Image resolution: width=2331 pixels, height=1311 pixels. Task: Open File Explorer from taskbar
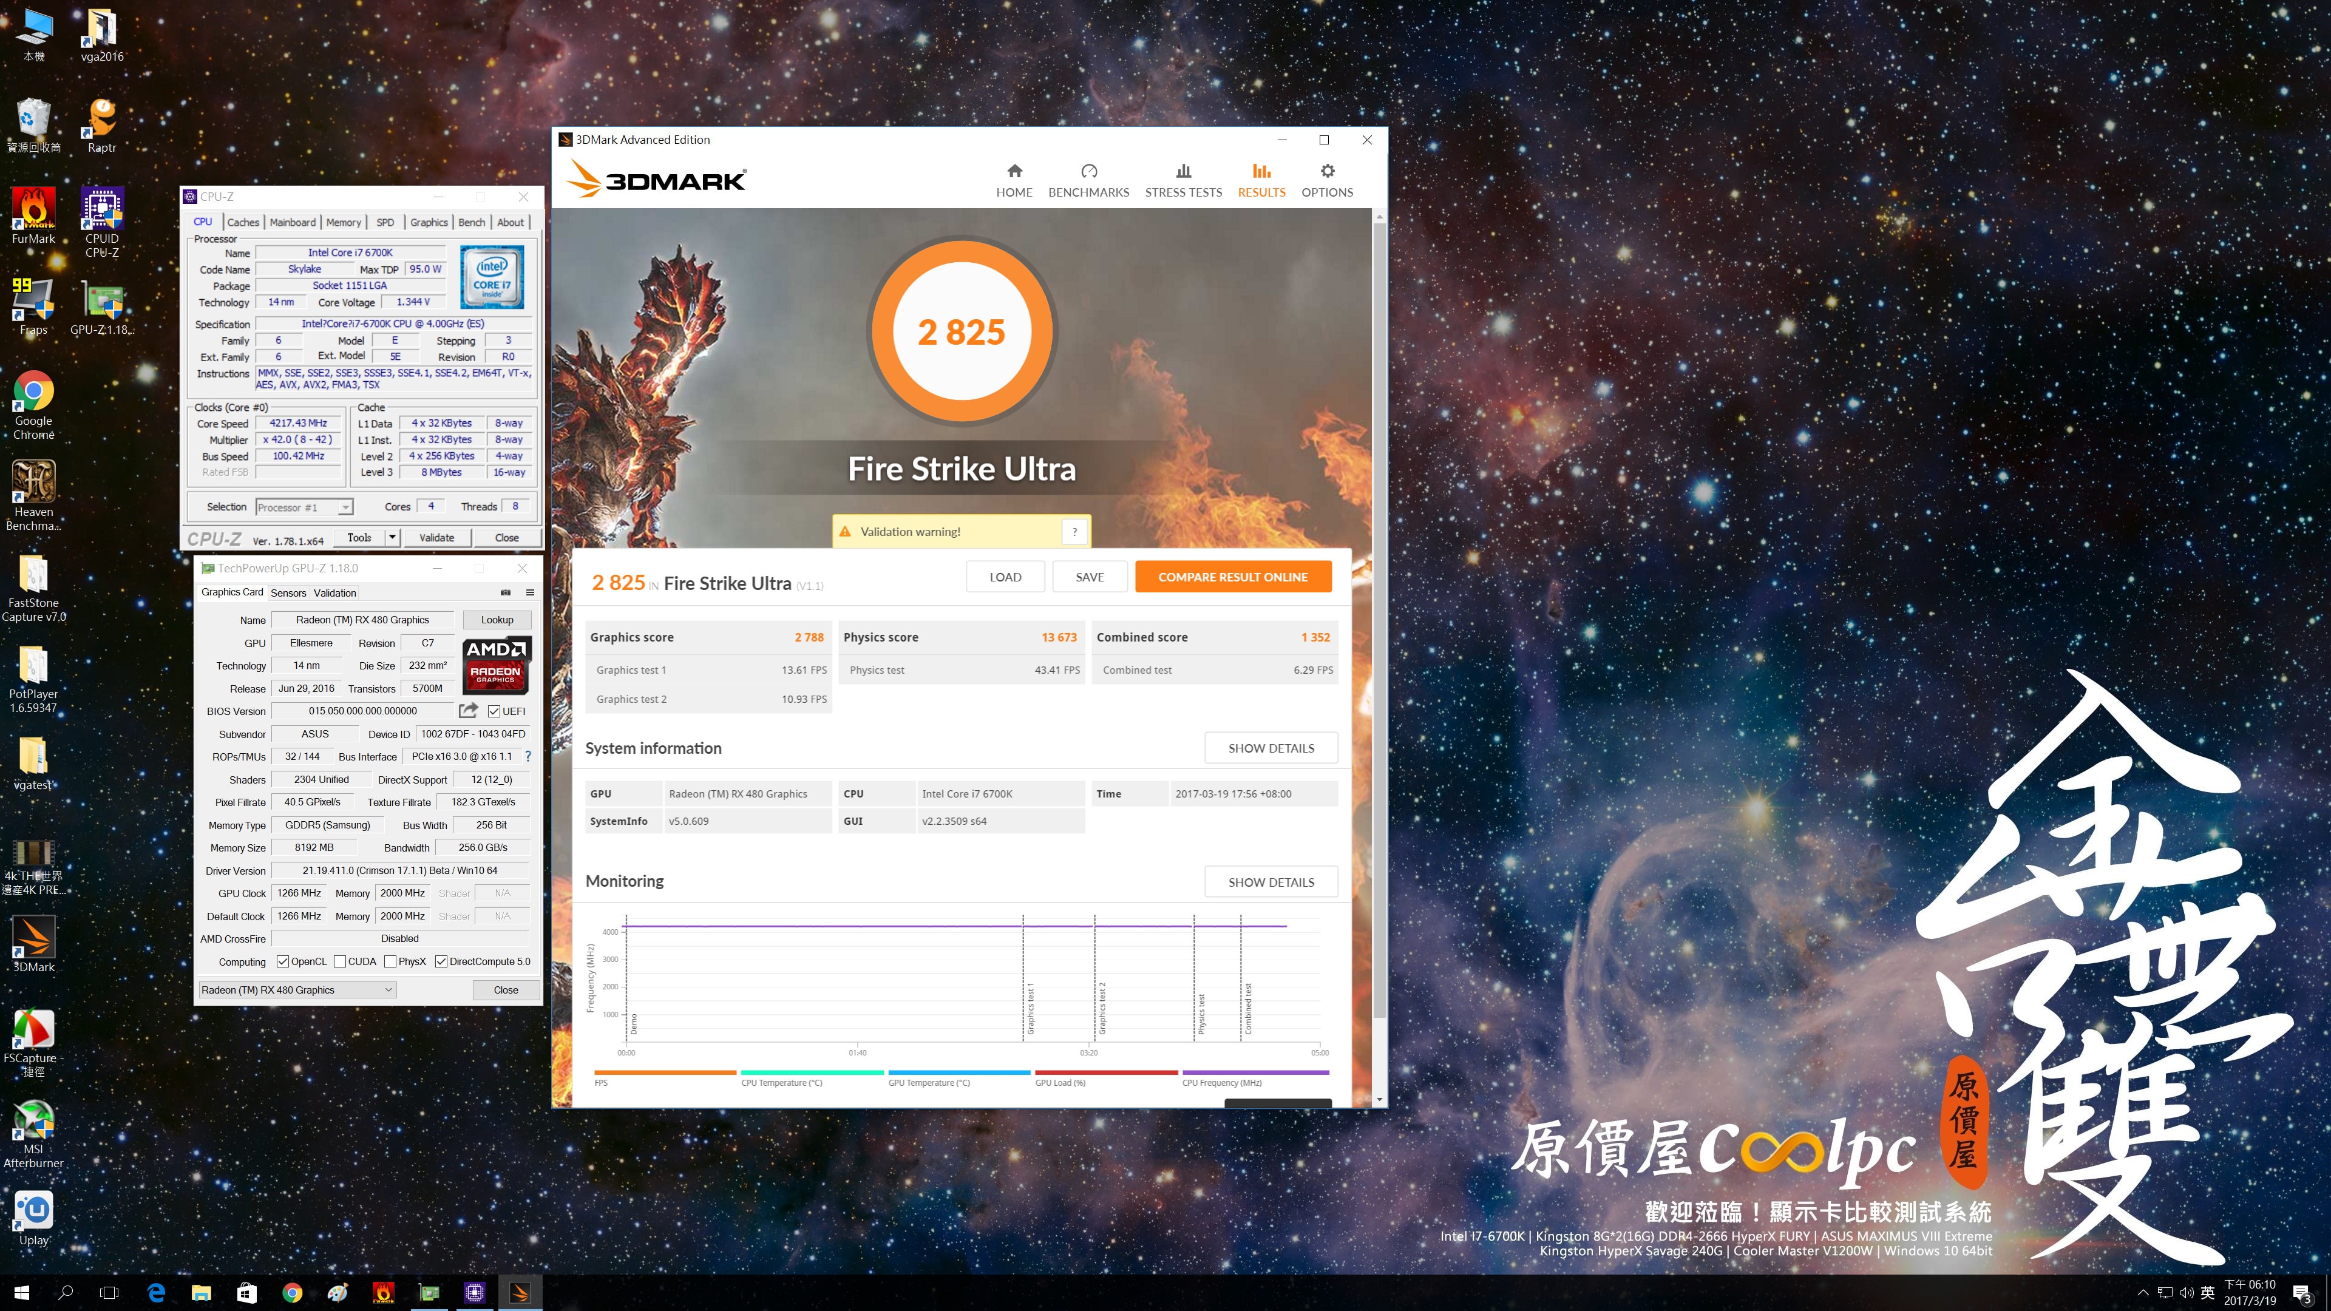[x=201, y=1293]
